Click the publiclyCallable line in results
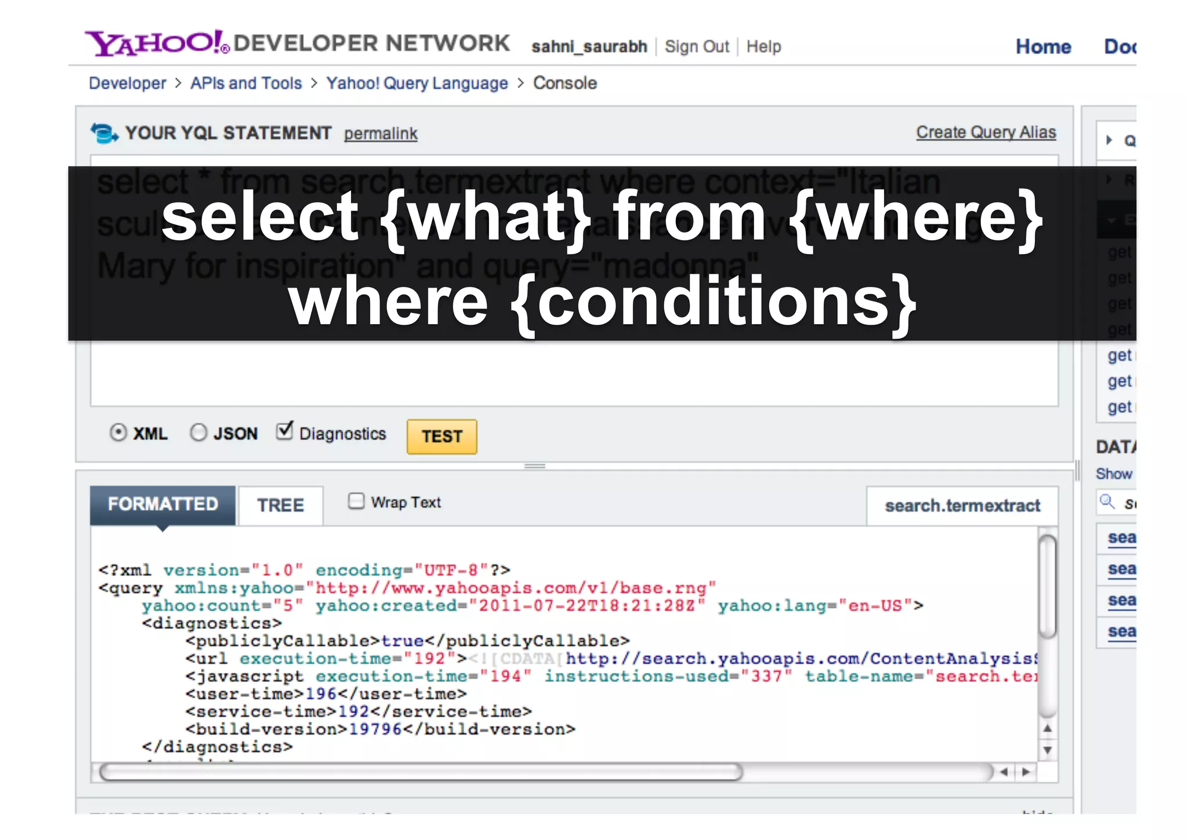This screenshot has width=1188, height=839. (x=407, y=641)
